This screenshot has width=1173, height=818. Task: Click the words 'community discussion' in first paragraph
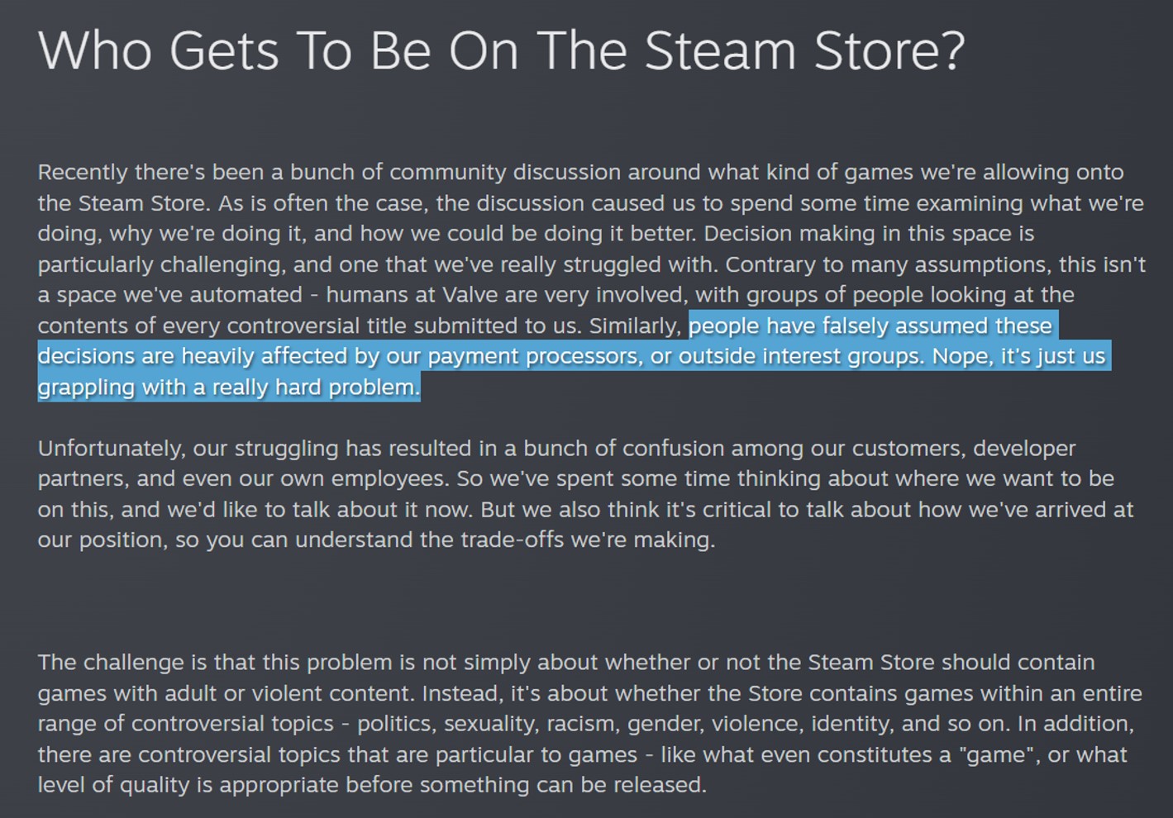(x=505, y=173)
